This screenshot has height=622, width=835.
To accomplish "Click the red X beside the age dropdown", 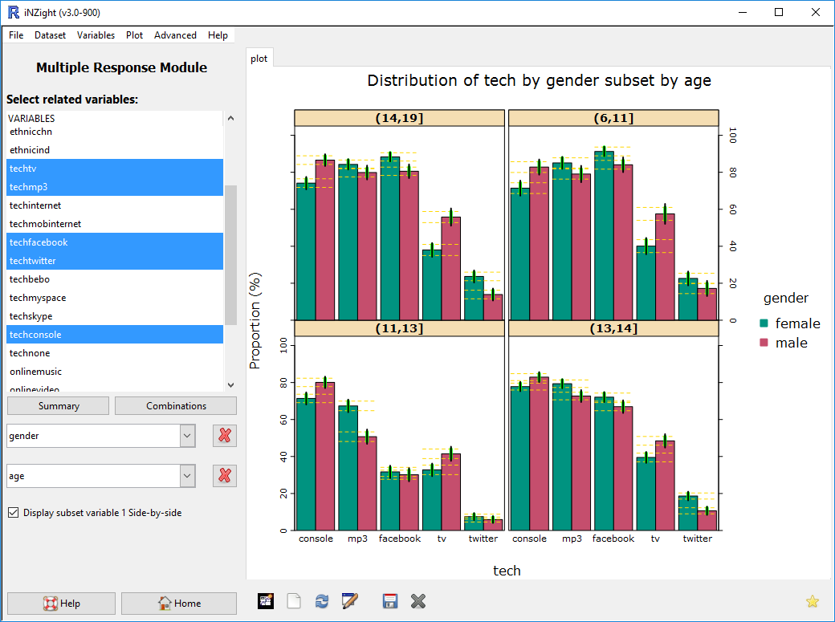I will 225,475.
